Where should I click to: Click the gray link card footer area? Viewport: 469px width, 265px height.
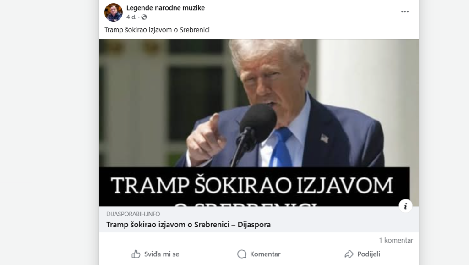259,220
